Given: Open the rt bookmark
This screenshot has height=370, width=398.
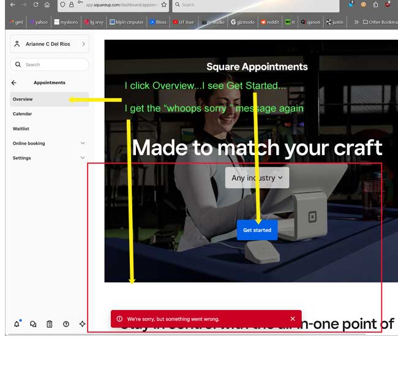Looking at the screenshot, I should pyautogui.click(x=290, y=22).
